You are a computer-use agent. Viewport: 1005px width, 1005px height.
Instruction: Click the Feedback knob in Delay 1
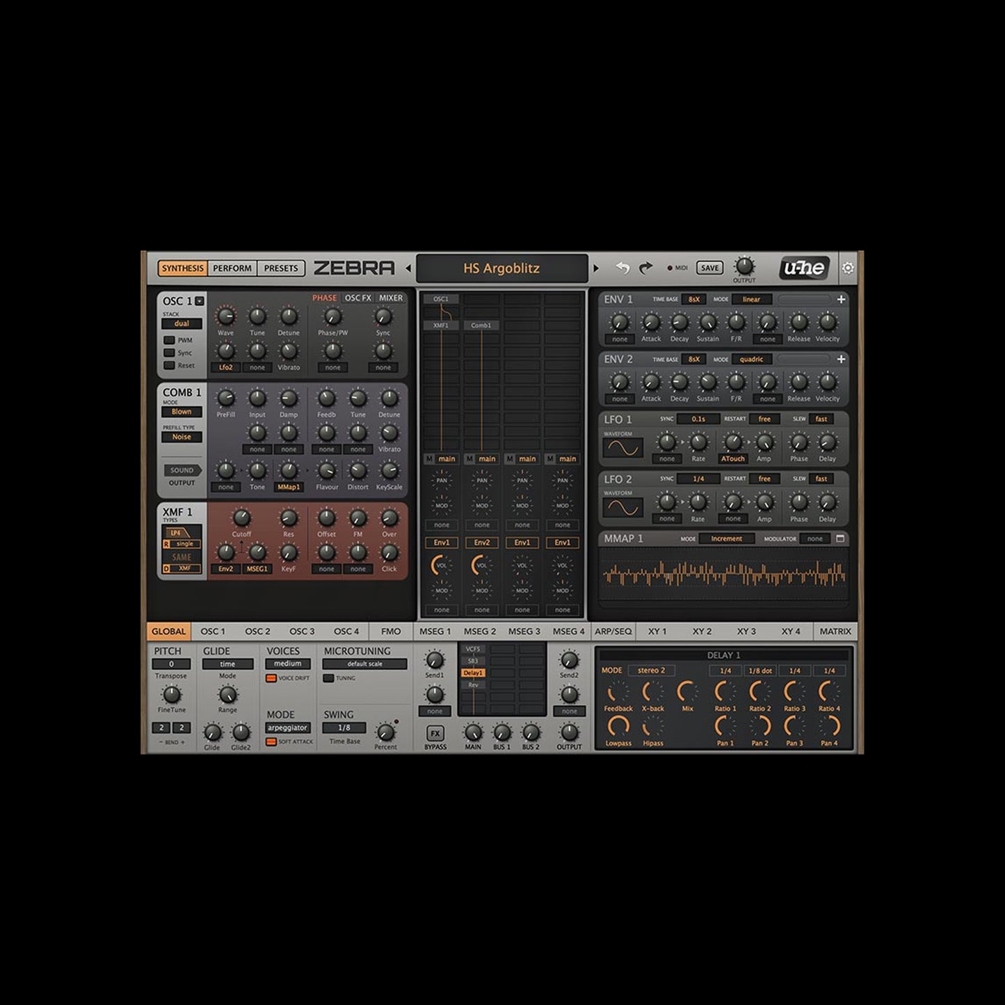(x=618, y=691)
